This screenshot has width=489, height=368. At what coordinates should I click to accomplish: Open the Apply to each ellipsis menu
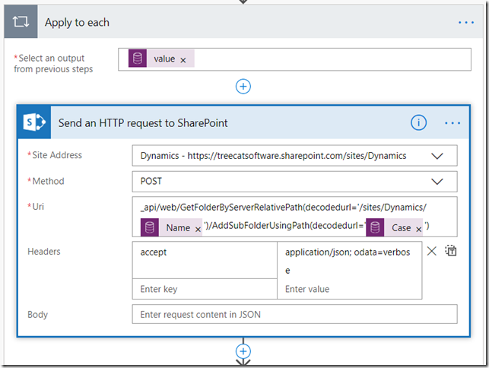coord(465,23)
